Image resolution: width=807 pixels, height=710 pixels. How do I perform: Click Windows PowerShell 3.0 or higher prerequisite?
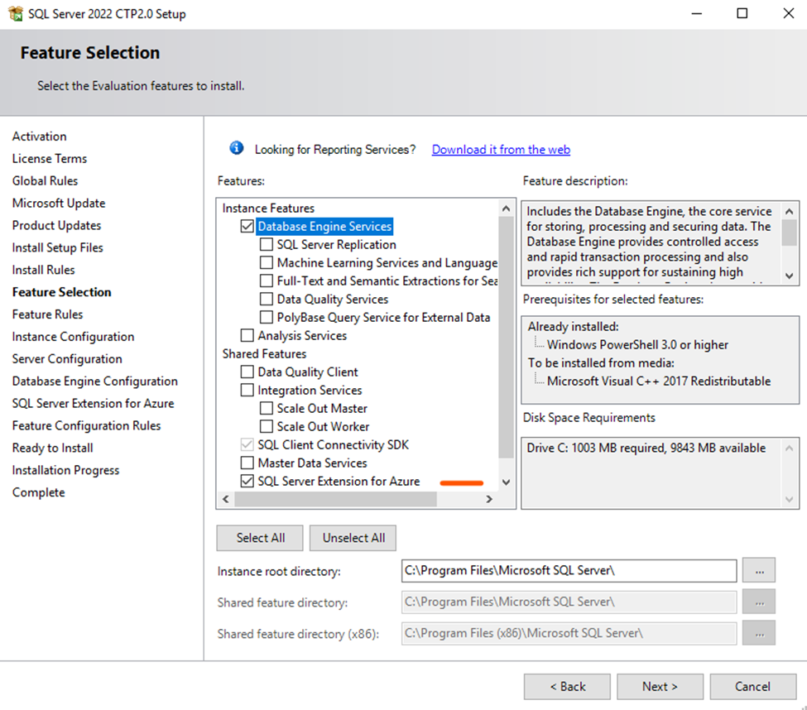(637, 345)
